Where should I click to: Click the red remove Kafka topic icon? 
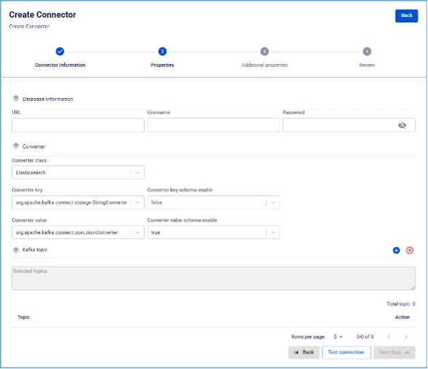[x=410, y=250]
